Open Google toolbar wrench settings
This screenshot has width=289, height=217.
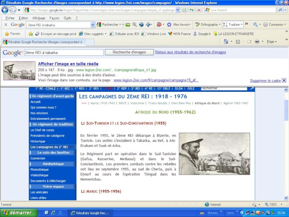coord(255,25)
